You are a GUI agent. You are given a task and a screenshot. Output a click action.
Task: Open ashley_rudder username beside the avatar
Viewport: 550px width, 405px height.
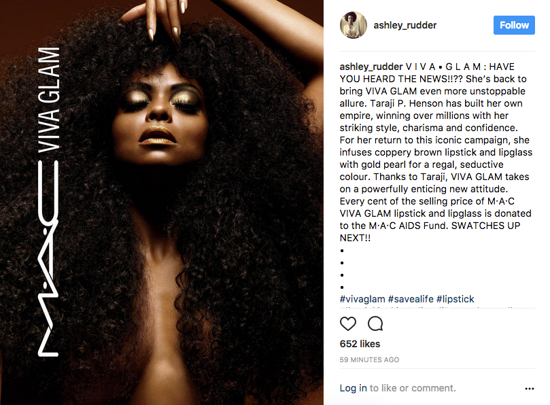point(405,25)
